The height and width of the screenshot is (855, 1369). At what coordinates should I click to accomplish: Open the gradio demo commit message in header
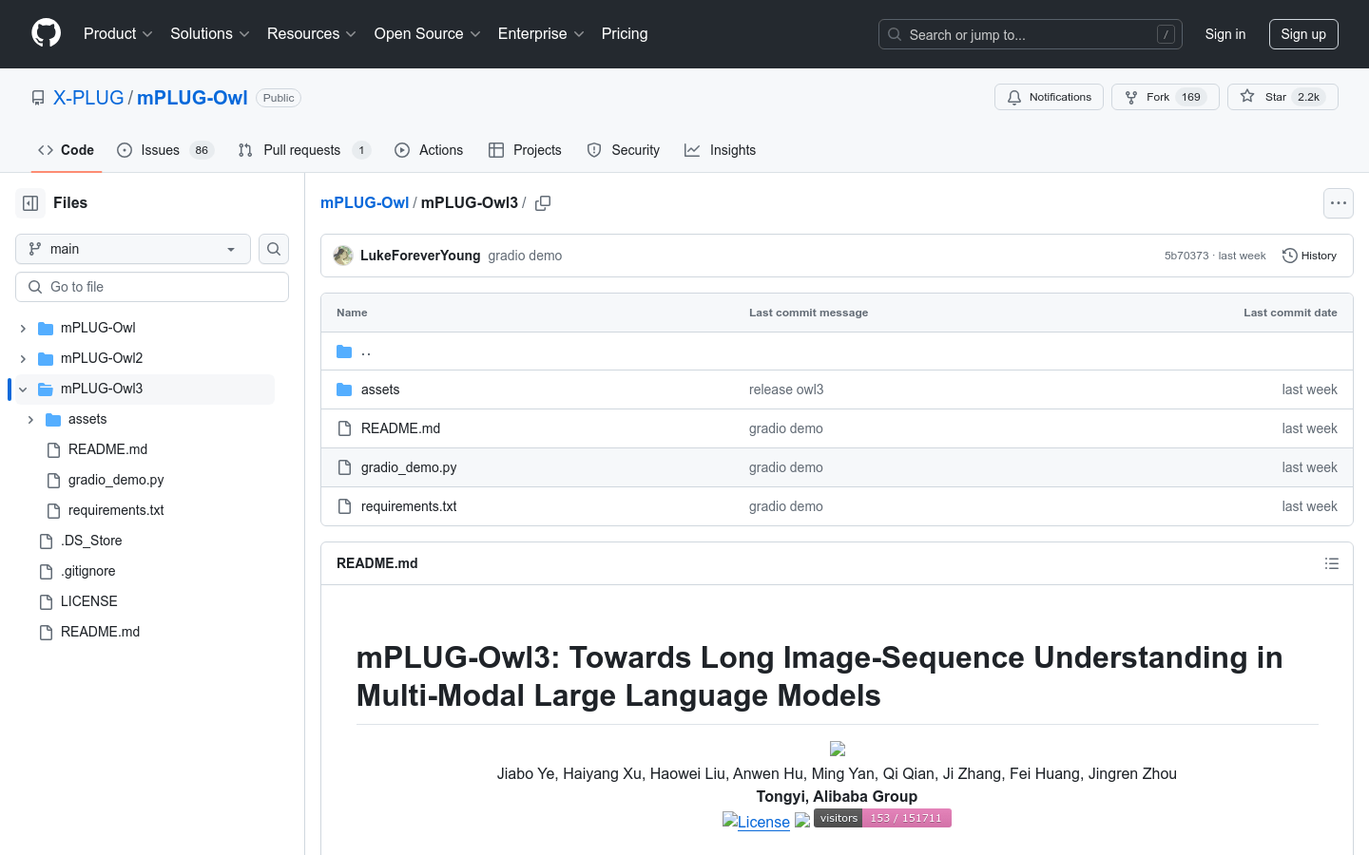coord(525,256)
